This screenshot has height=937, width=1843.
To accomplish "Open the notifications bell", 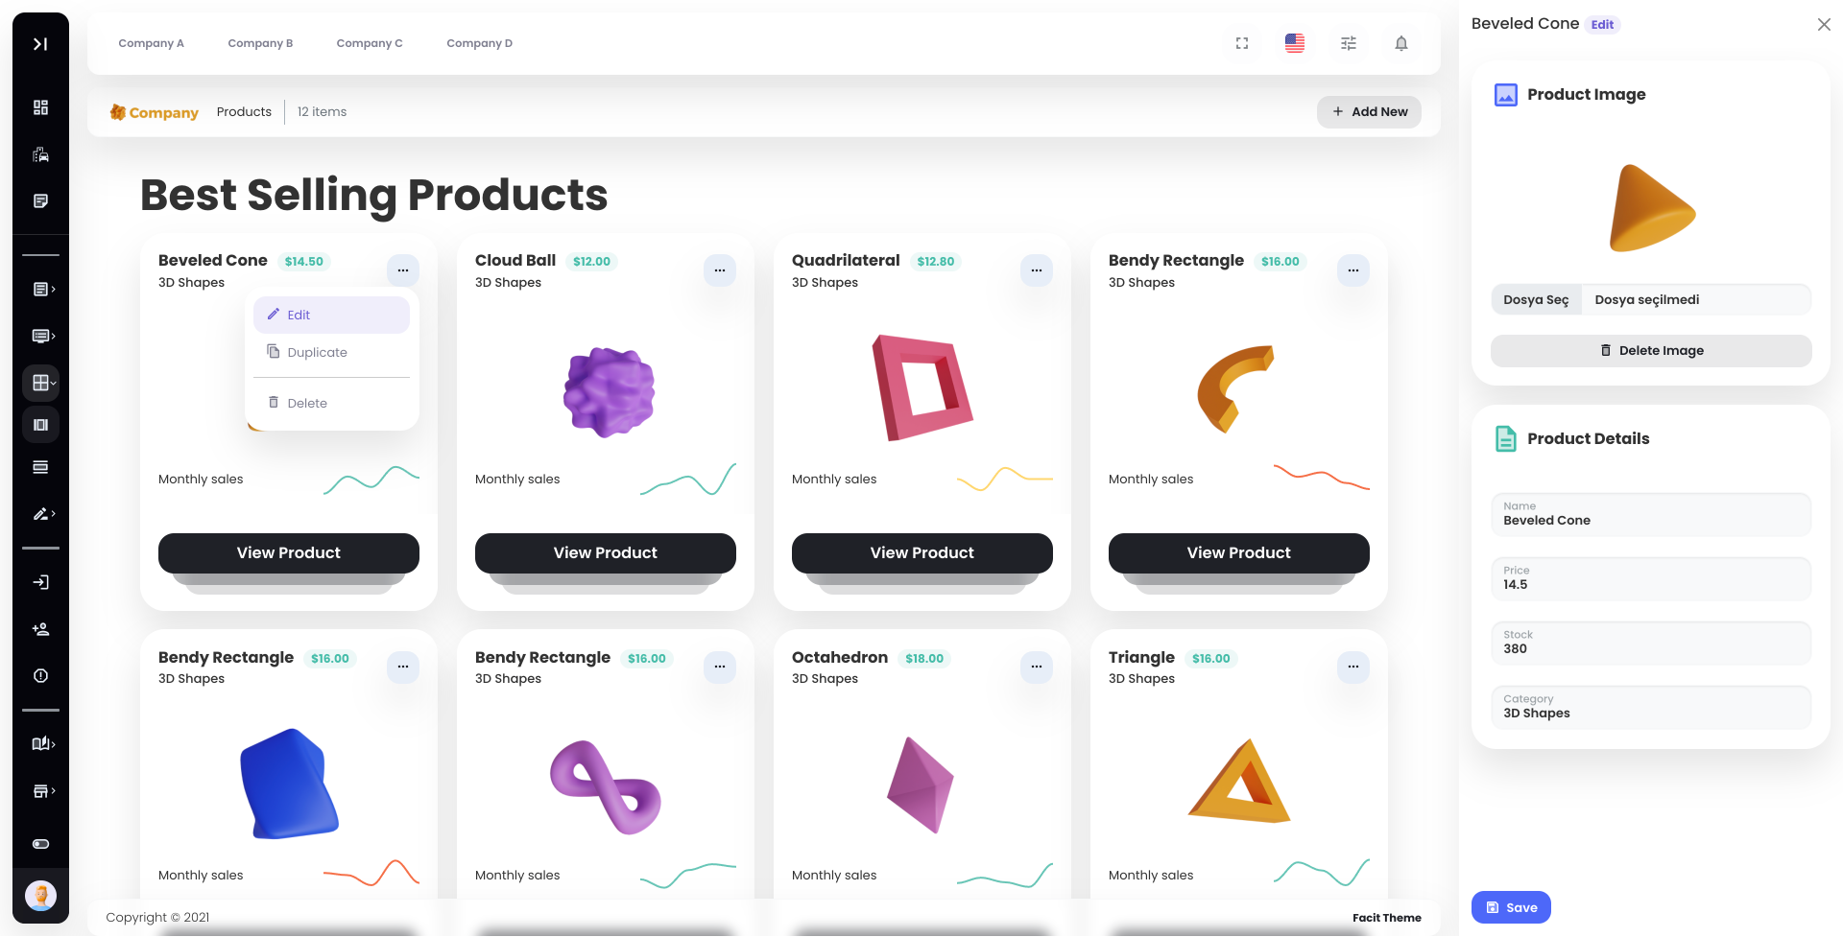I will tap(1401, 43).
